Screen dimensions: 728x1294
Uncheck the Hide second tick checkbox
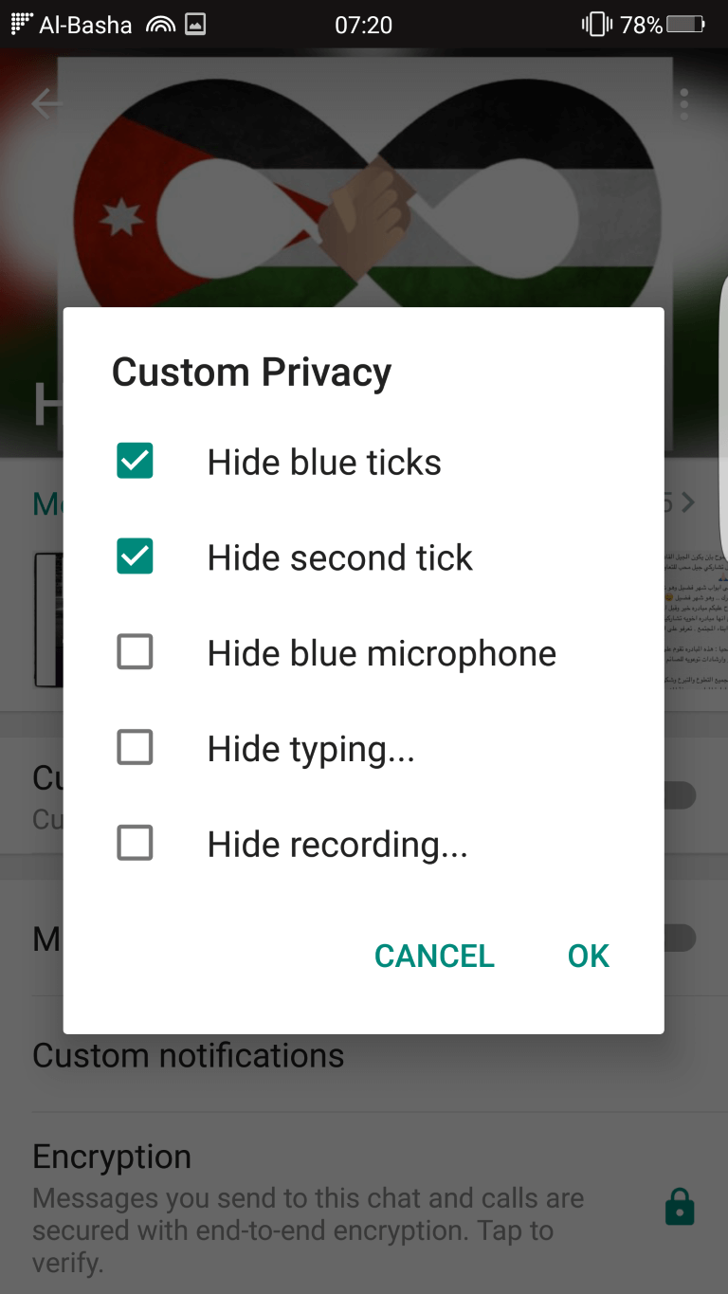pyautogui.click(x=135, y=557)
